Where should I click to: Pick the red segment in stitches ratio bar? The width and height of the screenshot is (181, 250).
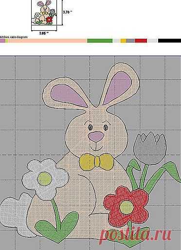click(141, 41)
